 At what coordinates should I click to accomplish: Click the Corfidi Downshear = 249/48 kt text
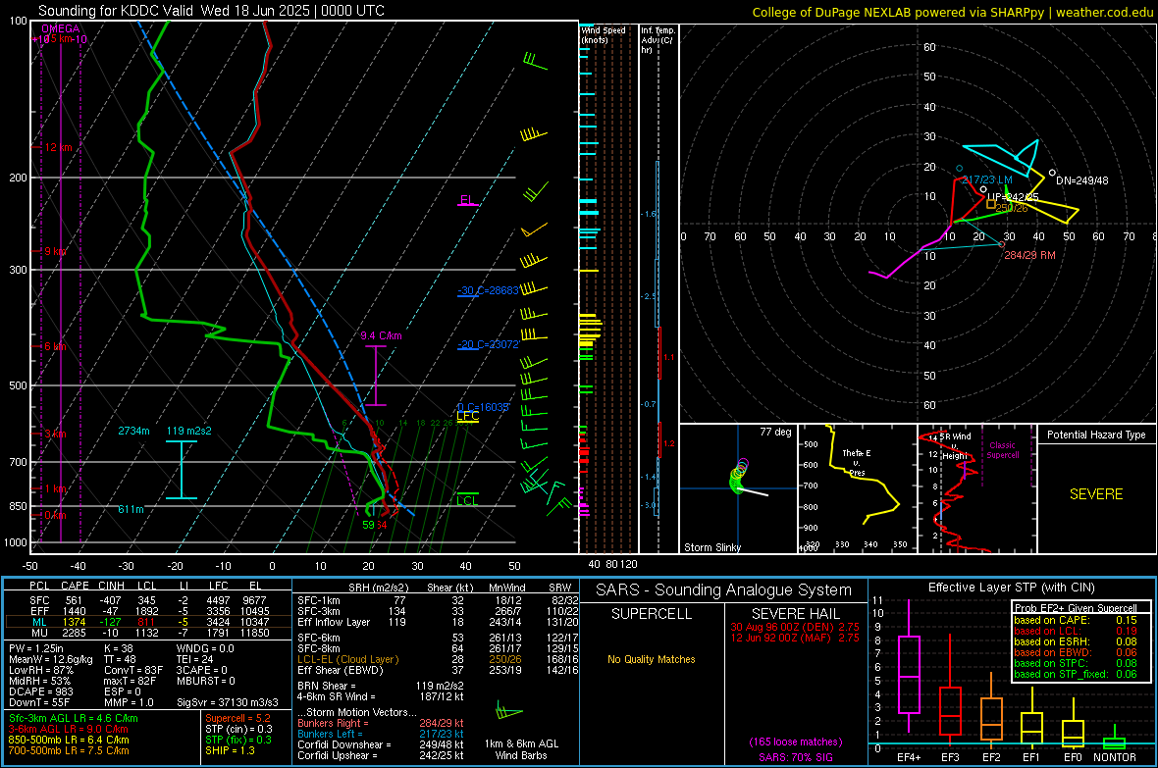coord(381,744)
